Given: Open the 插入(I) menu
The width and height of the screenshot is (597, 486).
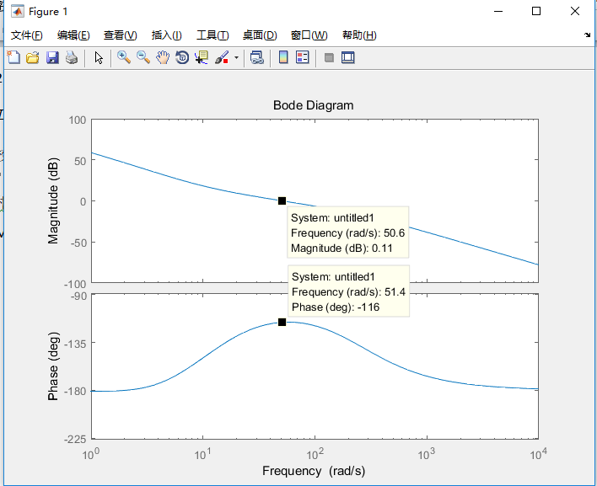Looking at the screenshot, I should 166,35.
